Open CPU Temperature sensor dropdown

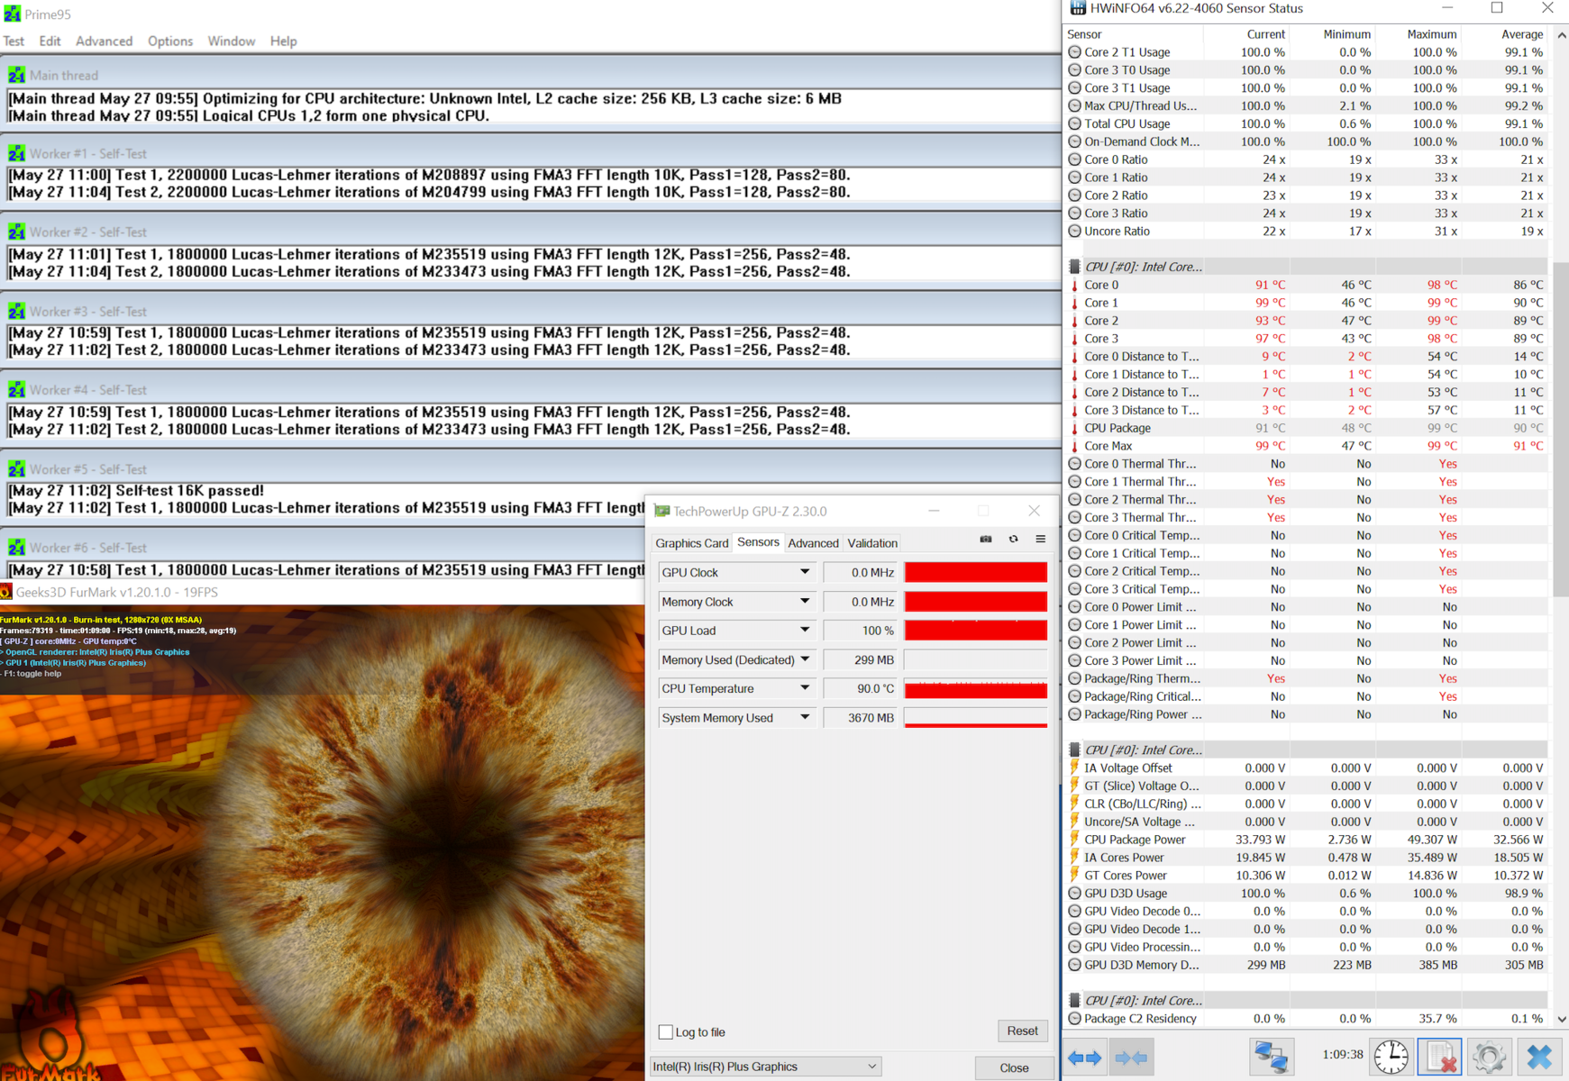(805, 688)
